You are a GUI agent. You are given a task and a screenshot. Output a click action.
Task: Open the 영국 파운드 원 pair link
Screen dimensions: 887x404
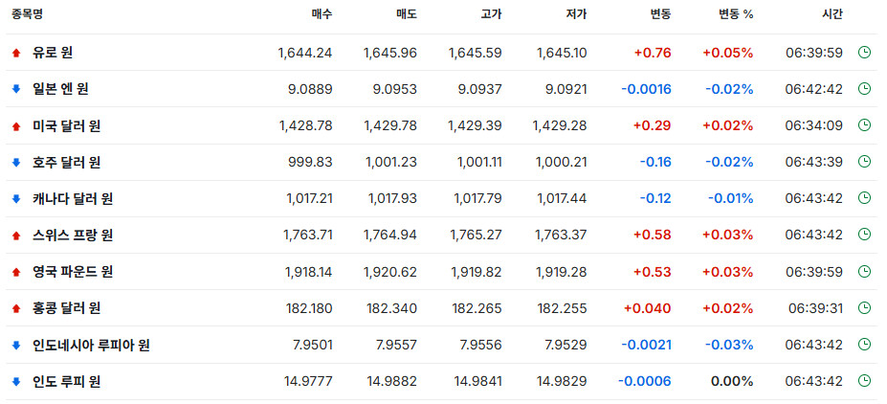click(x=73, y=272)
